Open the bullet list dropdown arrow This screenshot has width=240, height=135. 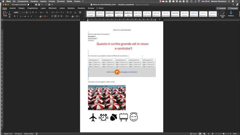tap(54, 12)
